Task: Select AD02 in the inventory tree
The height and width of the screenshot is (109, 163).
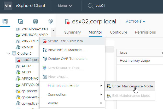Action: (26, 66)
